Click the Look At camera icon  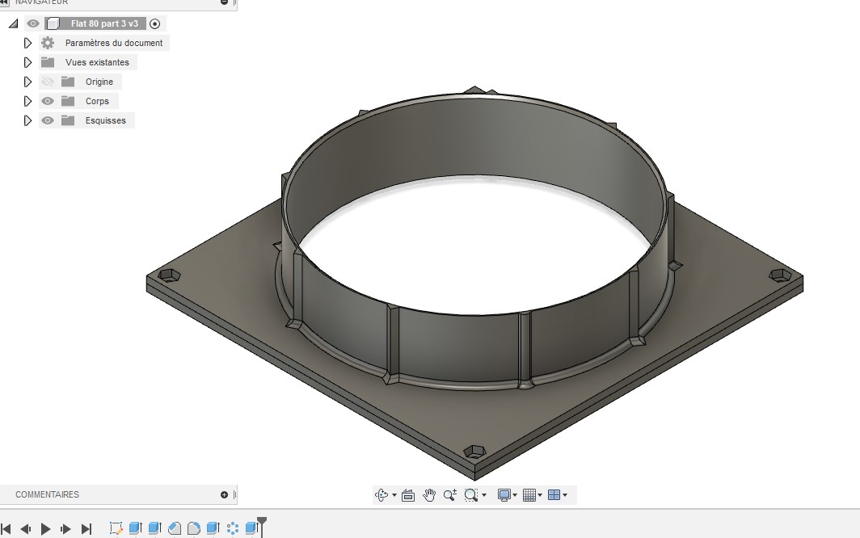coord(408,495)
